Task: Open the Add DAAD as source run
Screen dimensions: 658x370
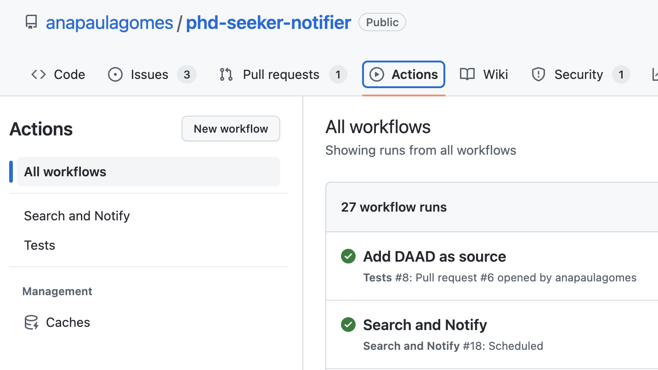Action: (x=434, y=256)
